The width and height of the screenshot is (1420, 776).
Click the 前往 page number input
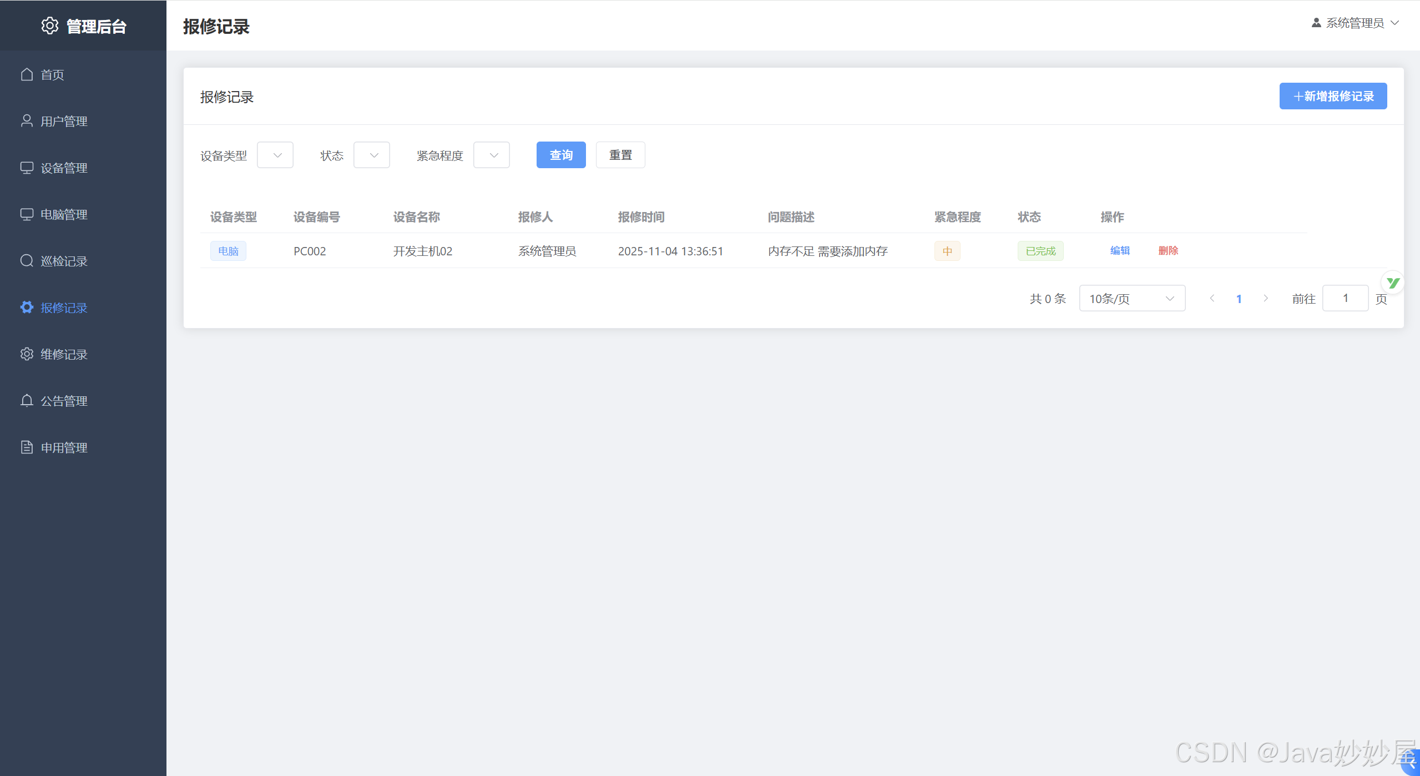1345,299
